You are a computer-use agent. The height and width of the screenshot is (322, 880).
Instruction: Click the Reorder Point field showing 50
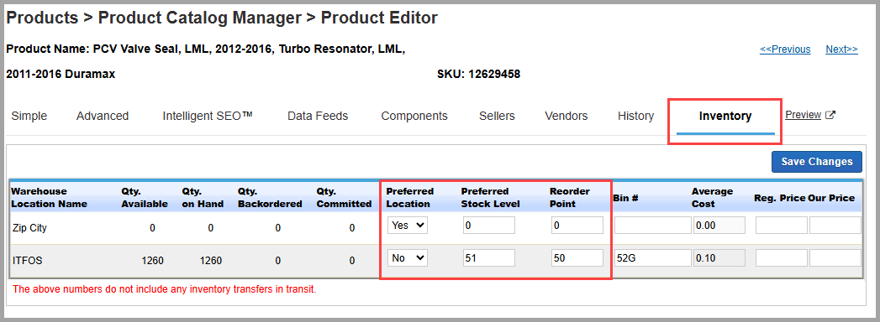click(x=577, y=258)
